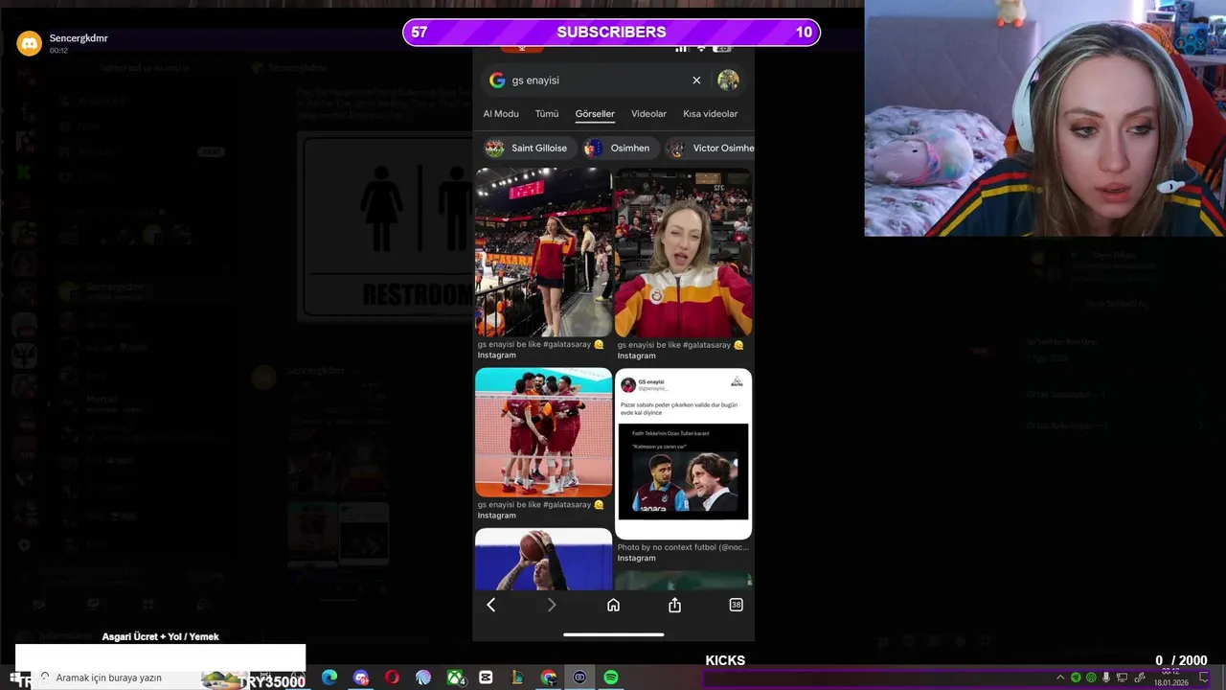Open Discord from the taskbar
Viewport: 1226px width, 690px height.
pos(361,678)
